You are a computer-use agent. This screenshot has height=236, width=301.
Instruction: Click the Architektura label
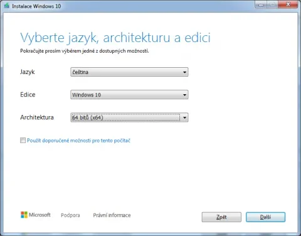point(37,117)
